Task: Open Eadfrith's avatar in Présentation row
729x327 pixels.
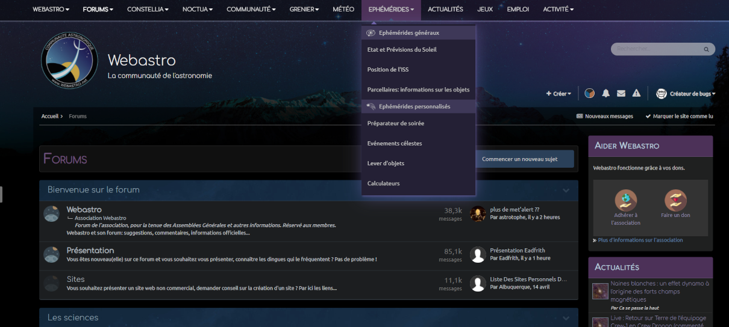Action: 478,254
